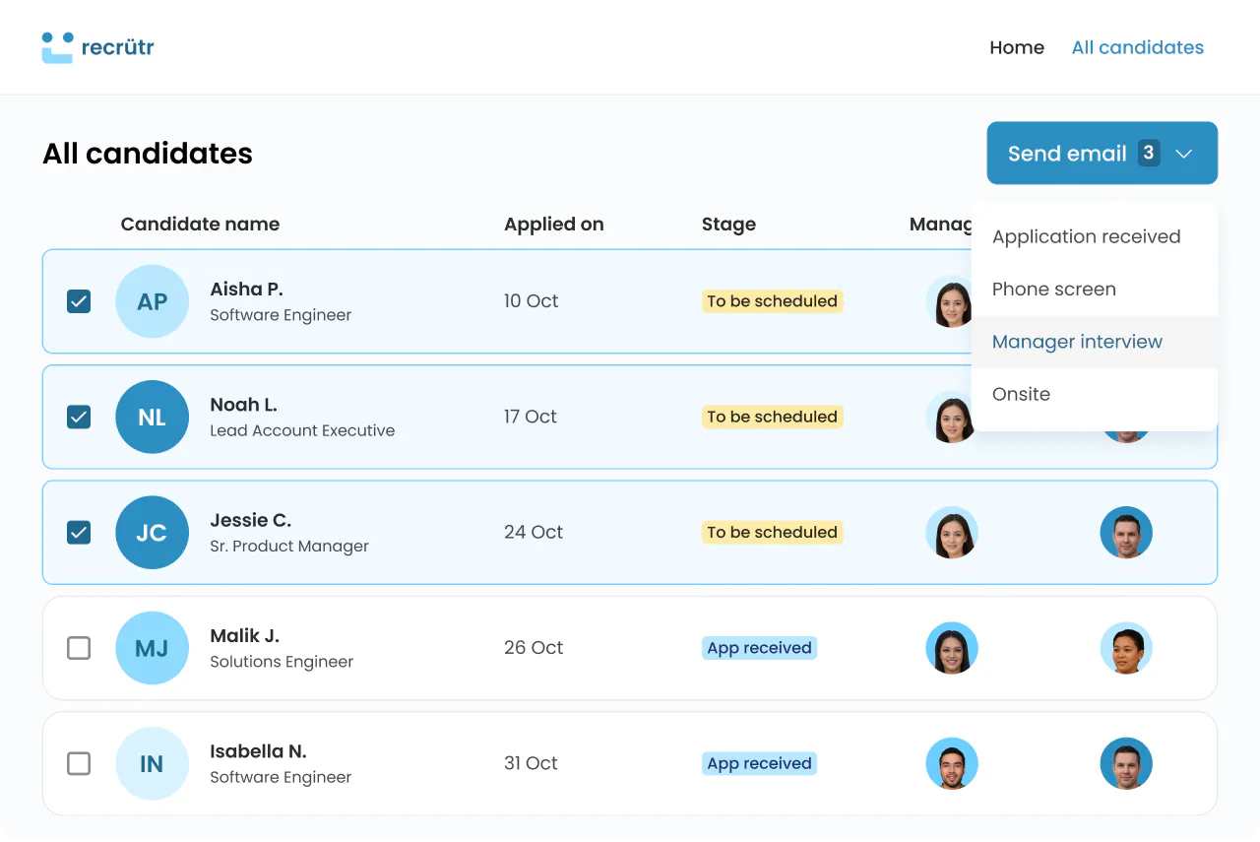The image size is (1260, 842).
Task: Click the Stage column header
Action: coord(728,225)
